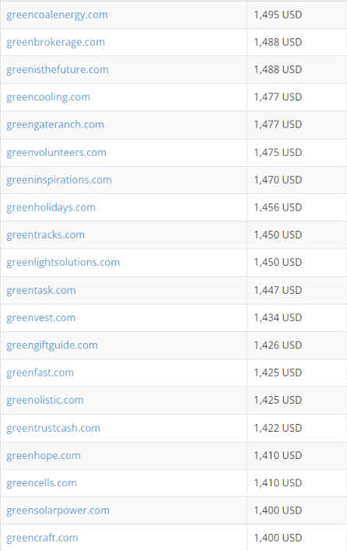Open greengiftguide.com domain details

tap(52, 345)
